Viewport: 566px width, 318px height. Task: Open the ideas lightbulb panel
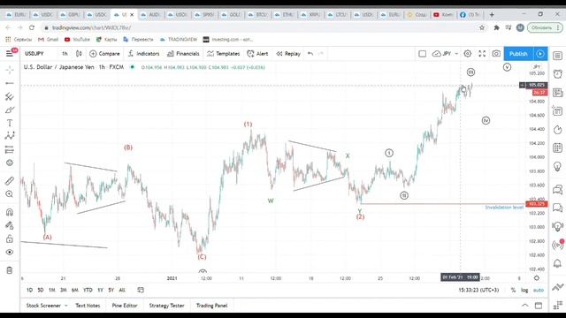pos(558,166)
